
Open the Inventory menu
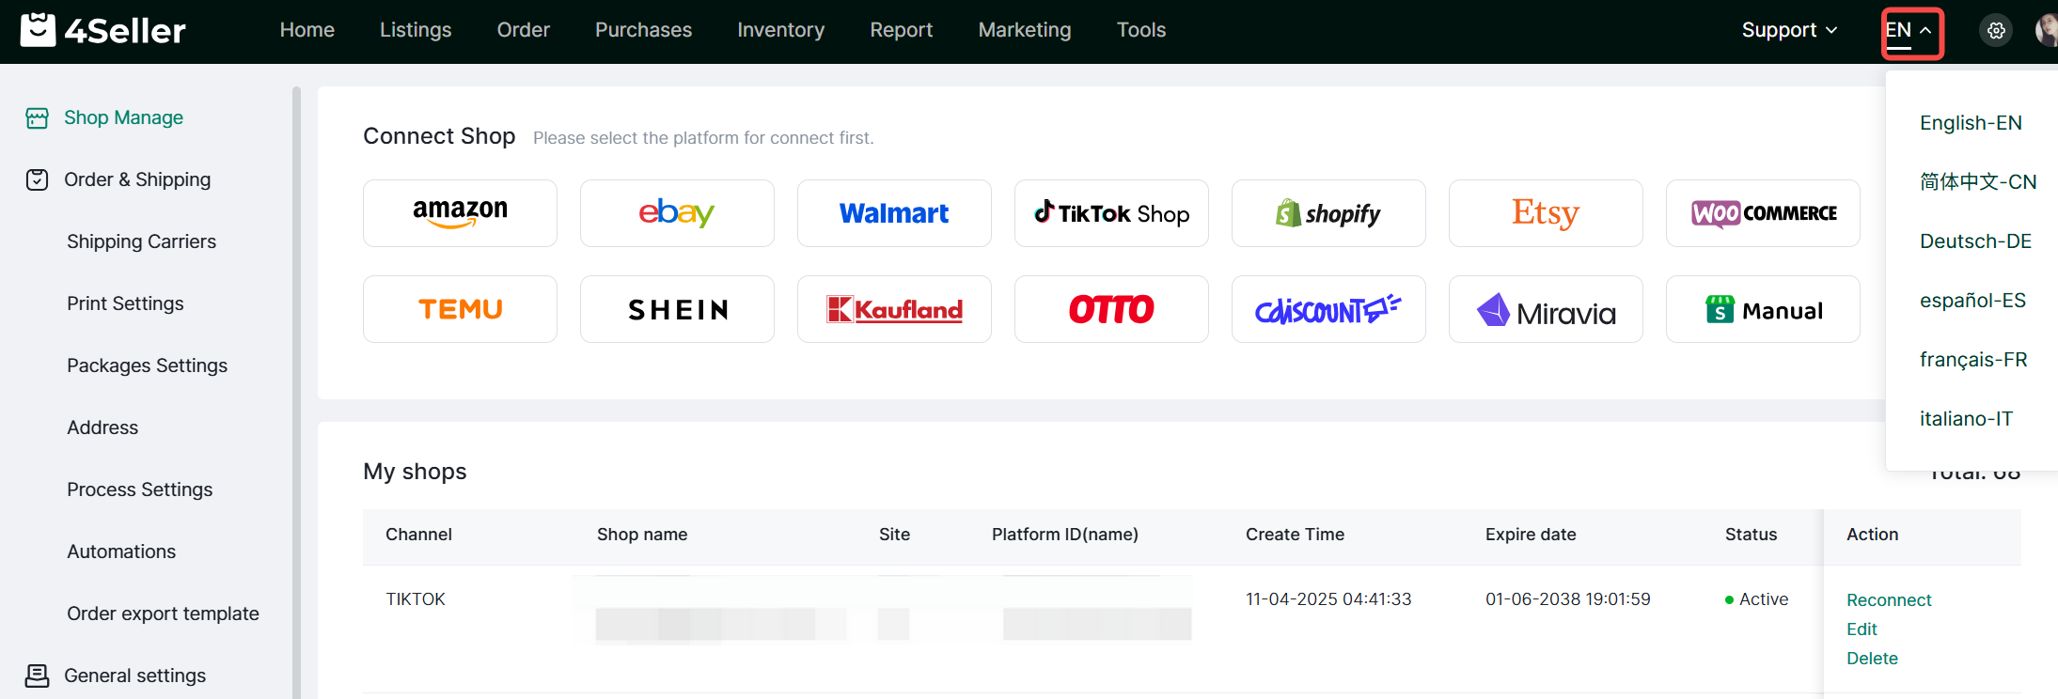pos(780,30)
